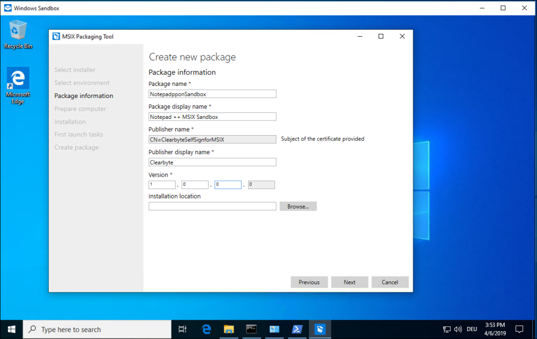Click the network status tray icon

447,330
